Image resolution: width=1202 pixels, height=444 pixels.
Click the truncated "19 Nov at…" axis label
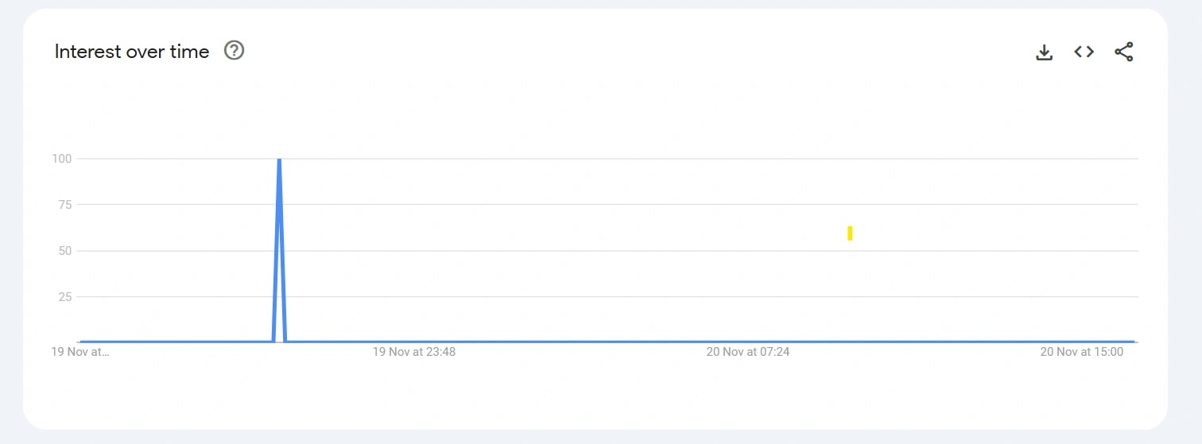point(80,351)
